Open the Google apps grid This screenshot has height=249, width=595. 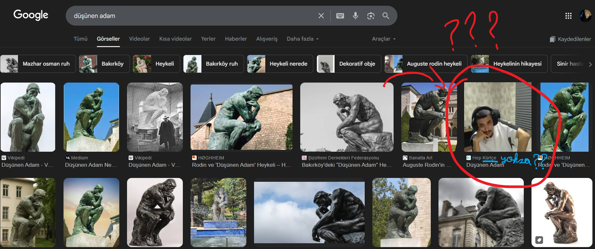pos(568,16)
